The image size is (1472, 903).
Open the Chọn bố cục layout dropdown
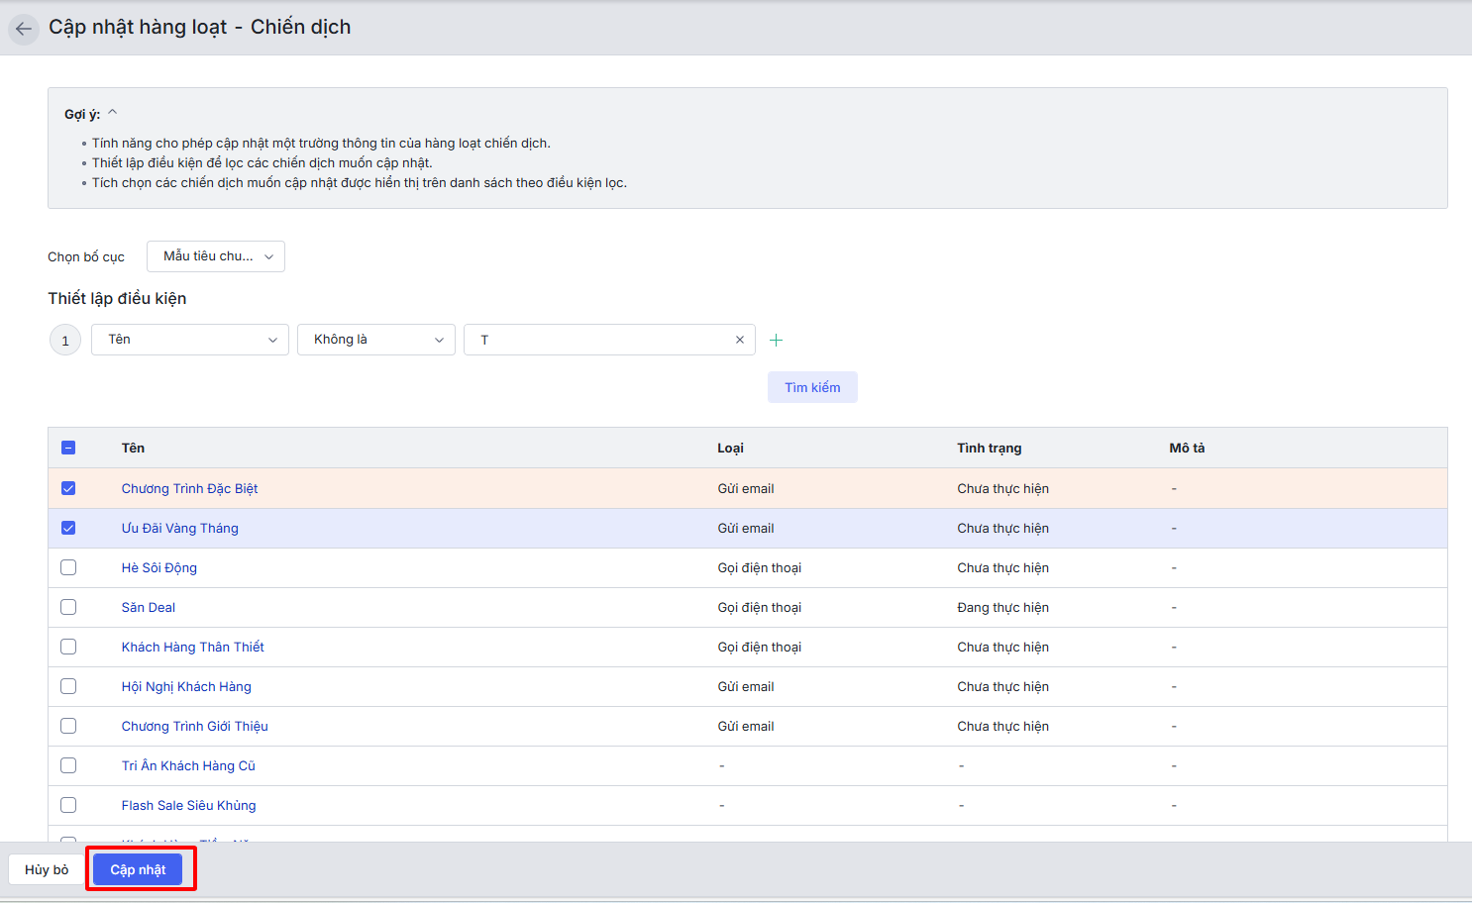(216, 256)
